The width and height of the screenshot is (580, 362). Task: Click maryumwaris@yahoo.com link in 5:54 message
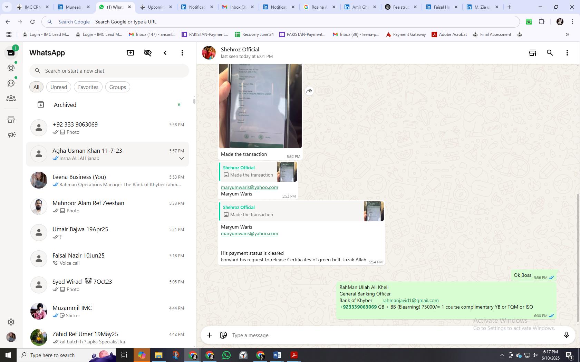[x=249, y=233]
